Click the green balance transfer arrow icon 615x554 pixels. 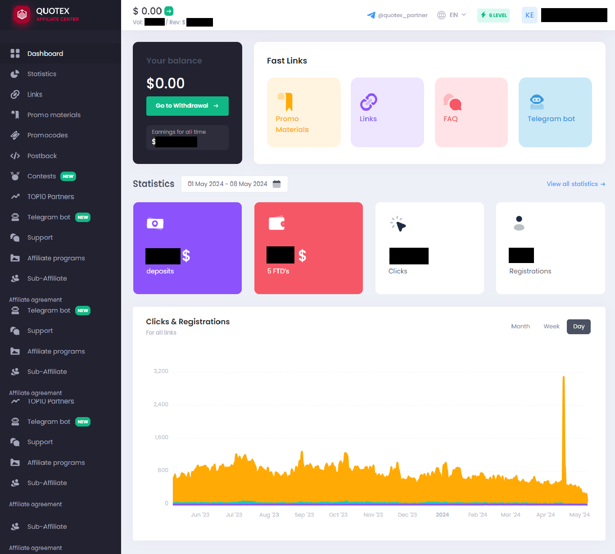point(169,10)
